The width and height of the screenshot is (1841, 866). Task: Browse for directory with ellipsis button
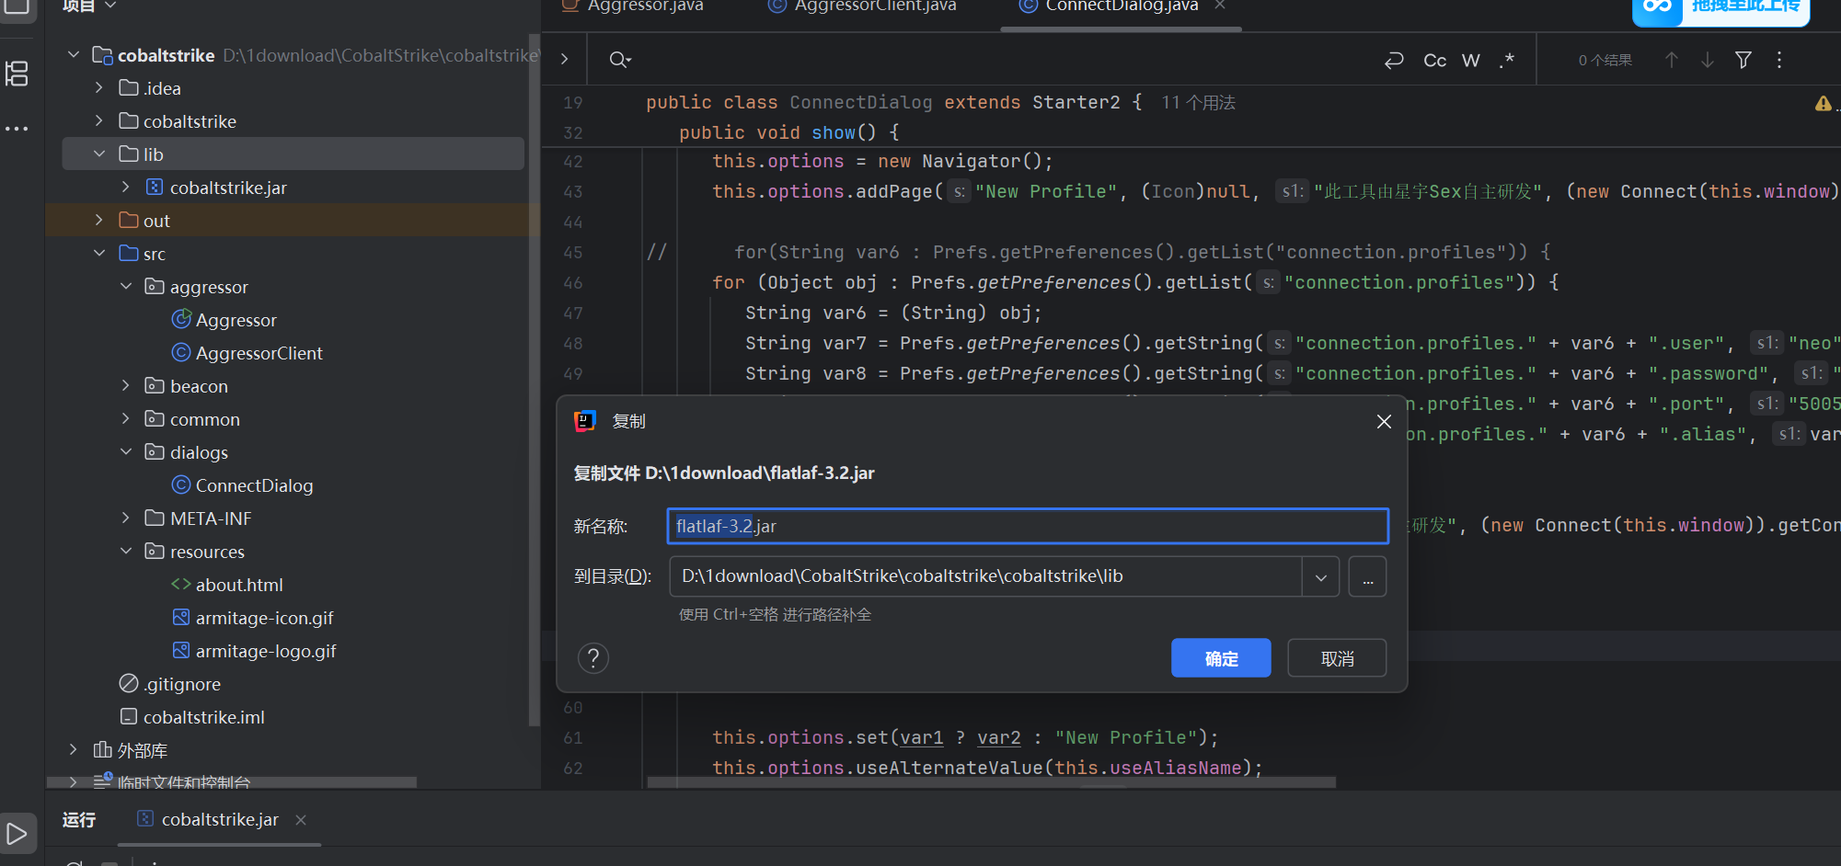click(1367, 576)
